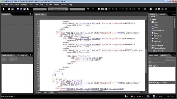
Task: Click the Borders toolbar icon
Action: pyautogui.click(x=134, y=9)
